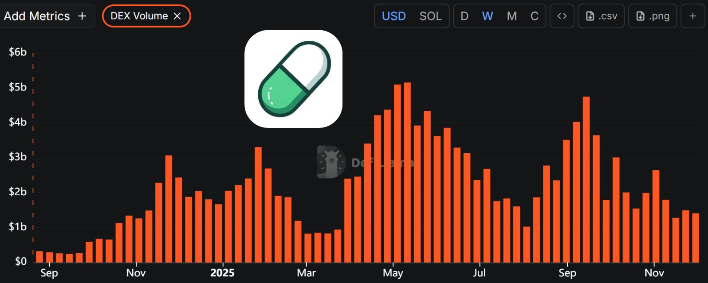Image resolution: width=708 pixels, height=283 pixels.
Task: Select the DEX Volume metric chip
Action: click(139, 16)
